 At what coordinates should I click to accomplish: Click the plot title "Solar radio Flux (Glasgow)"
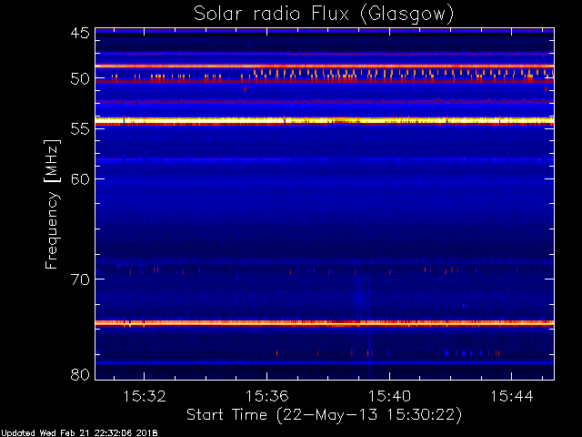coord(324,15)
